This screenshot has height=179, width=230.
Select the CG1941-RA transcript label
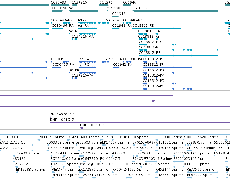(109, 20)
